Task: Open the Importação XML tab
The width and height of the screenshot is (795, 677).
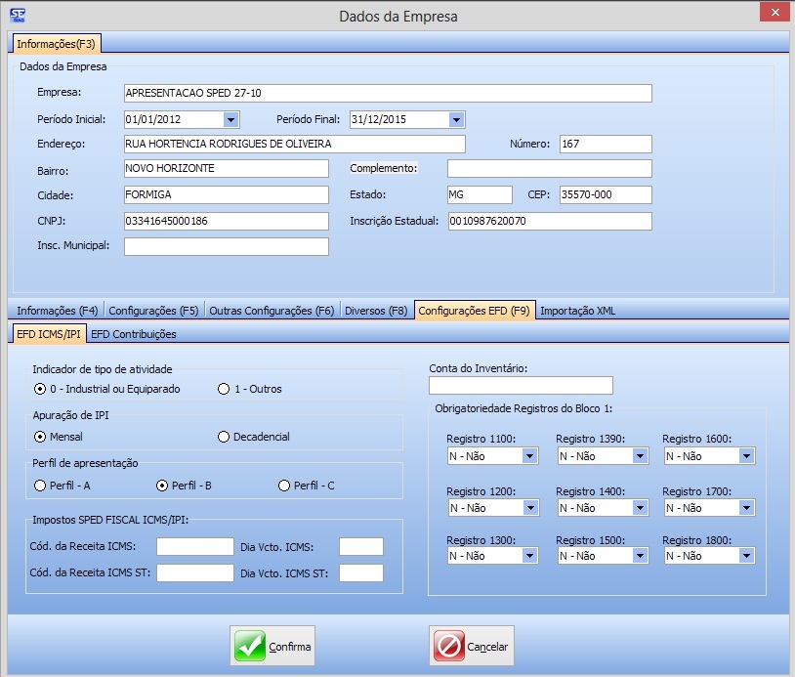Action: pyautogui.click(x=577, y=311)
